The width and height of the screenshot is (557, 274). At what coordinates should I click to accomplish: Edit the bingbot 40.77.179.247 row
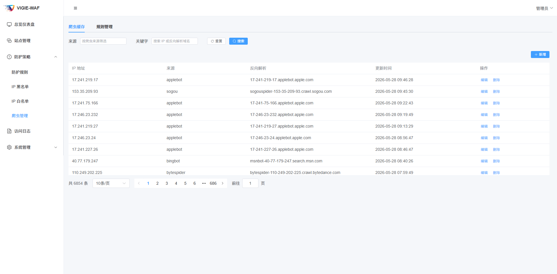(484, 161)
